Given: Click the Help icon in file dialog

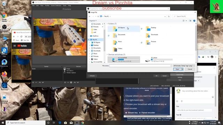Looking at the screenshot, I should click(194, 21).
